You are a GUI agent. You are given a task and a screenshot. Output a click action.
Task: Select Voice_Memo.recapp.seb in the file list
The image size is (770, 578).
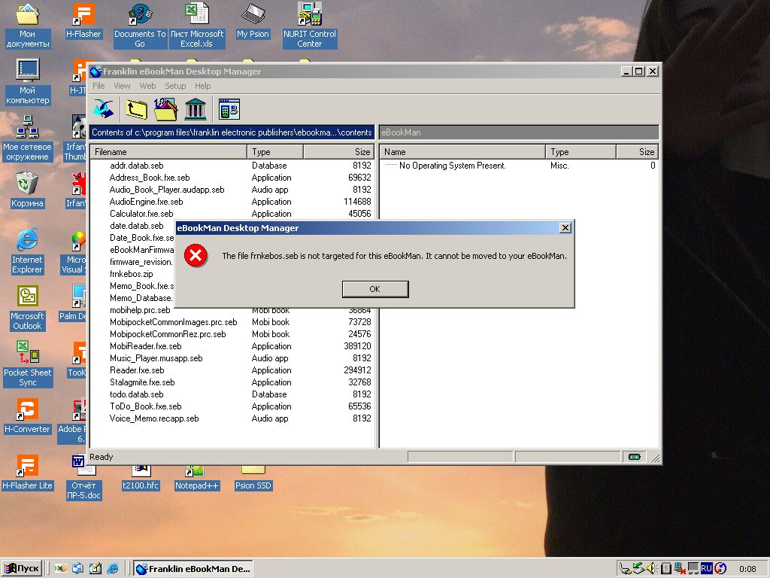(x=154, y=418)
